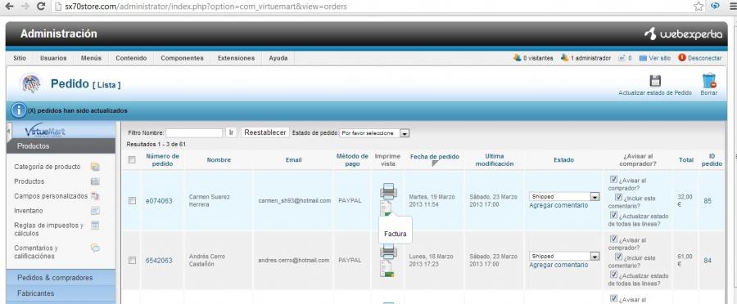This screenshot has width=737, height=304.
Task: Click the info icon in notification bar
Action: [x=18, y=110]
